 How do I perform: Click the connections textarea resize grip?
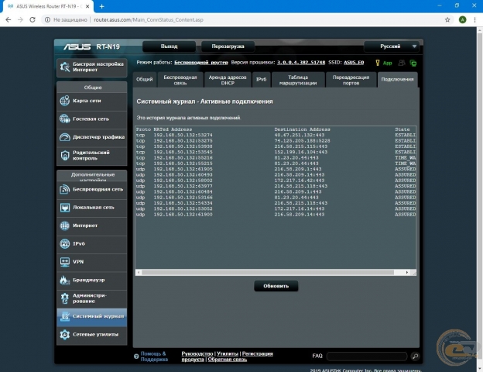click(x=414, y=273)
